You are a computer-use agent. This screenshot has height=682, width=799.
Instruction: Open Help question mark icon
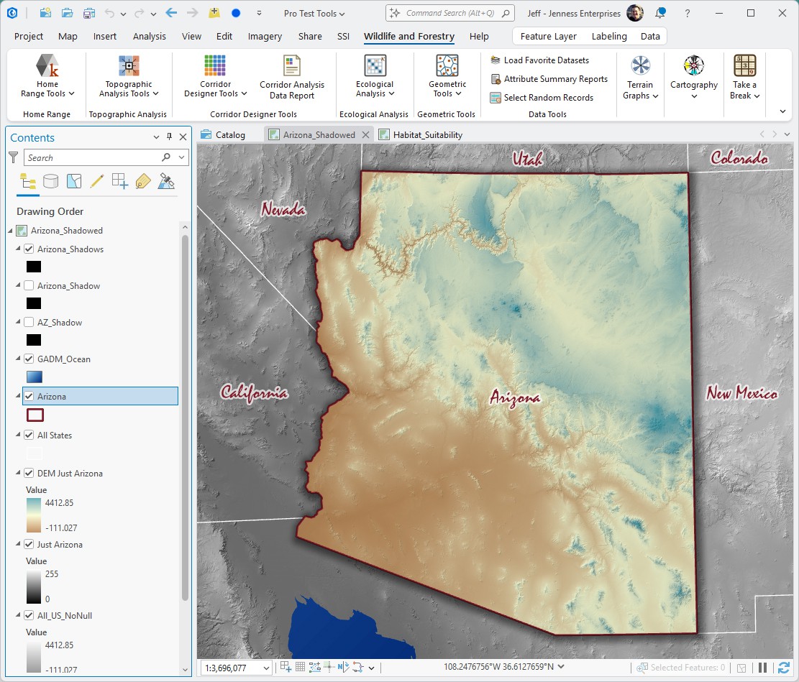click(688, 13)
